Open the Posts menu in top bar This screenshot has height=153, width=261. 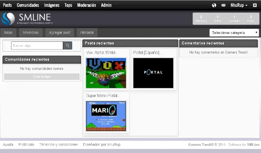pyautogui.click(x=7, y=5)
